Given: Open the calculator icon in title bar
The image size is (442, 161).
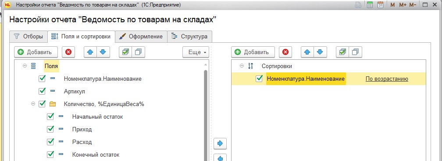Looking at the screenshot, I should pos(370,5).
